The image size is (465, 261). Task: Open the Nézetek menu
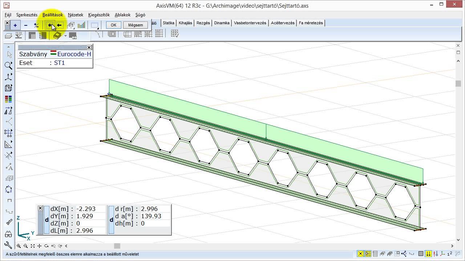pos(76,15)
